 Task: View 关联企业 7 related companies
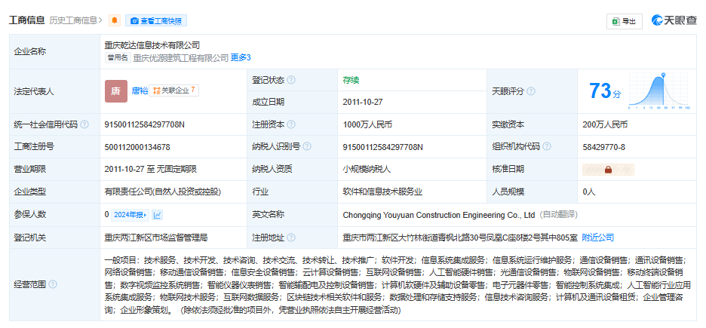pos(173,90)
